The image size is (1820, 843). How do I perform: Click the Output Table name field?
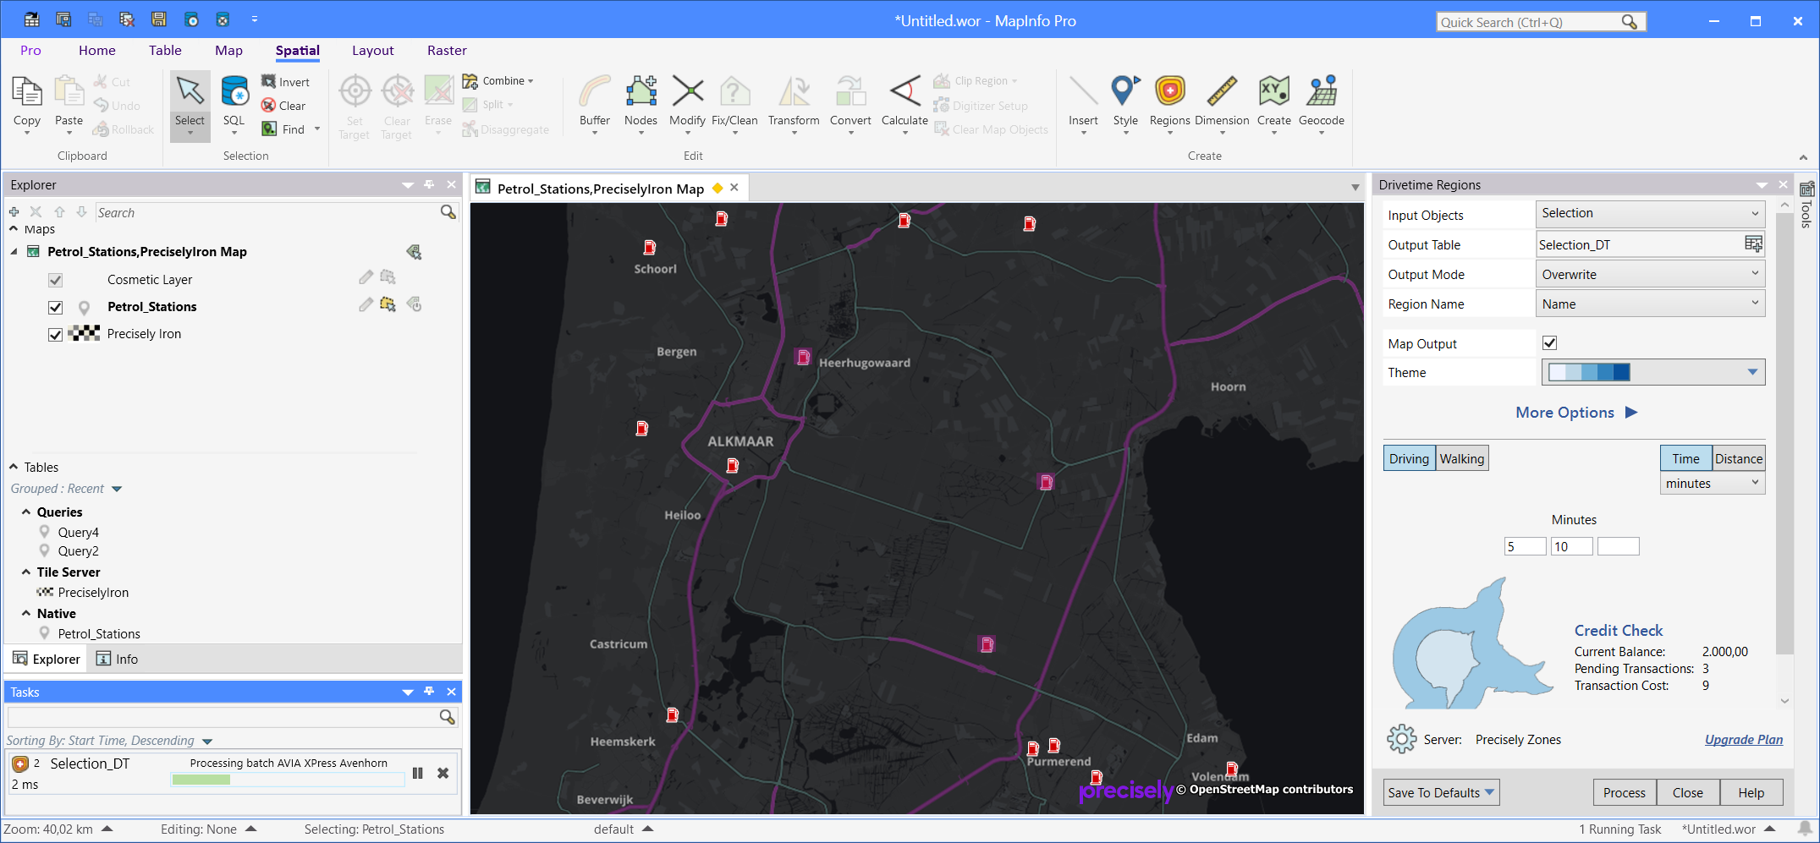(1640, 245)
